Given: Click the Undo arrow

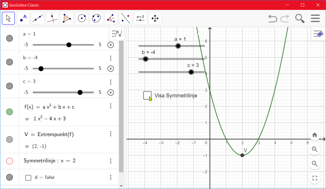Looking at the screenshot, I should [272, 19].
